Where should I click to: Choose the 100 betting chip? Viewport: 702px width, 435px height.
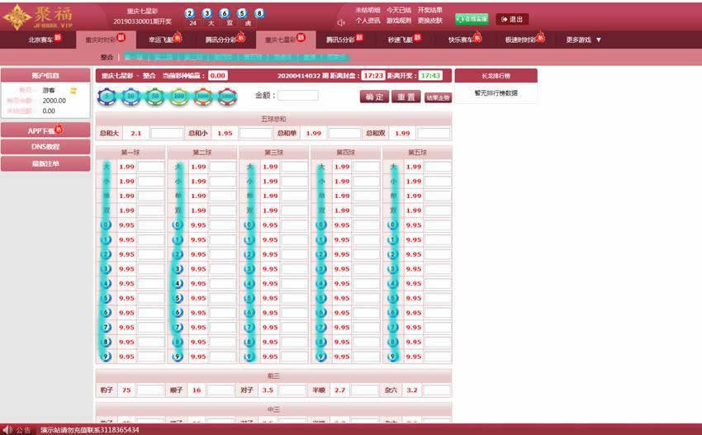click(178, 96)
